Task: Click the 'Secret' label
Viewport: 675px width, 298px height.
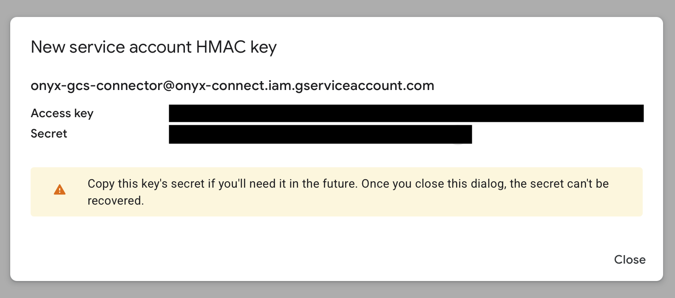Action: click(x=48, y=133)
